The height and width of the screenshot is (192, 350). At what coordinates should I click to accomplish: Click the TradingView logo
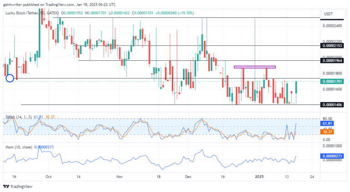pyautogui.click(x=18, y=187)
